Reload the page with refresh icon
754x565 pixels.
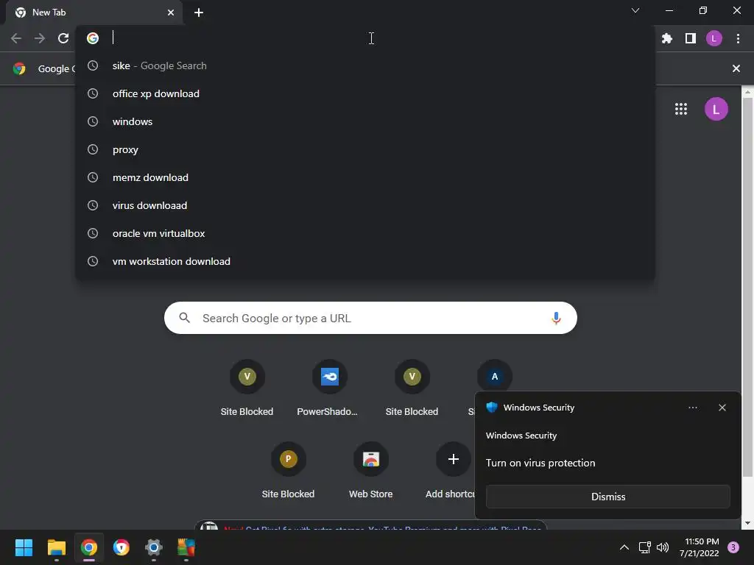(63, 38)
